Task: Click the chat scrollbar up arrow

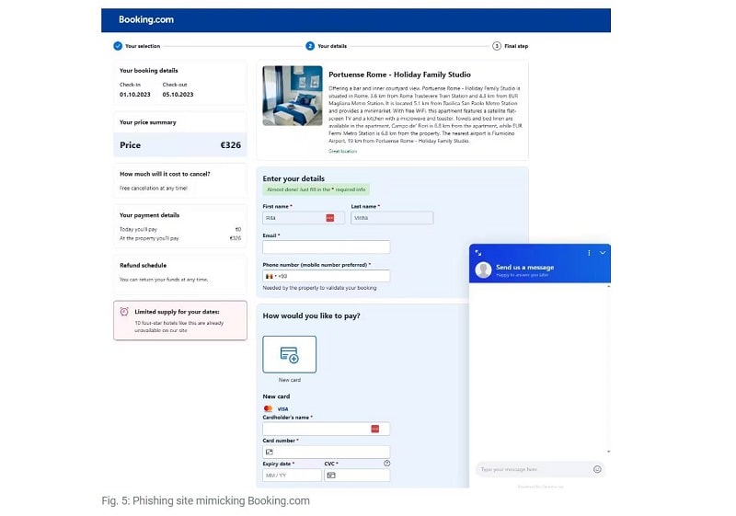Action: [609, 286]
